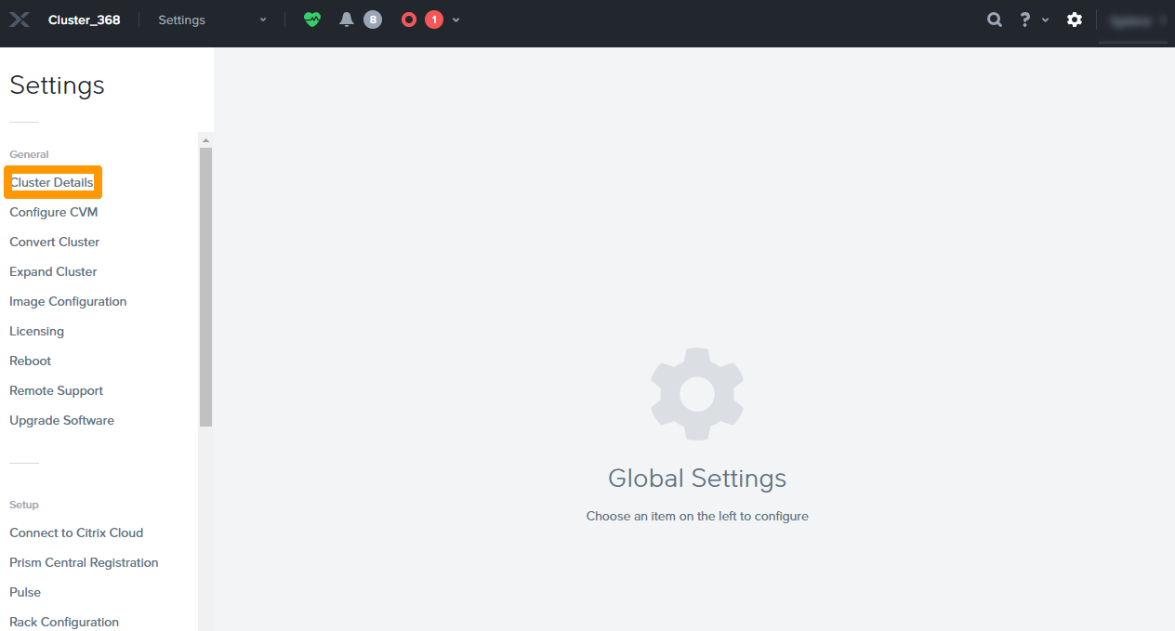Open the events counter badge showing 8
The width and height of the screenshot is (1175, 631).
point(373,19)
